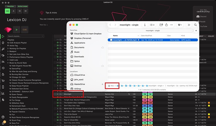216x126 pixels.
Task: Show more Finder toolbar items chevron
Action: pyautogui.click(x=189, y=25)
